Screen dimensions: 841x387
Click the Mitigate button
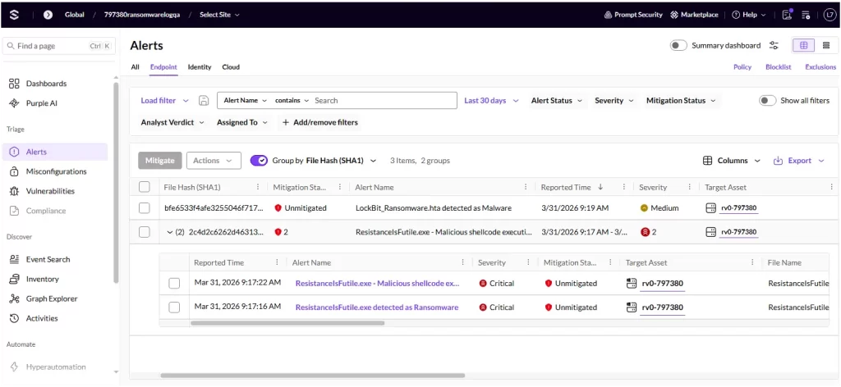pos(160,161)
